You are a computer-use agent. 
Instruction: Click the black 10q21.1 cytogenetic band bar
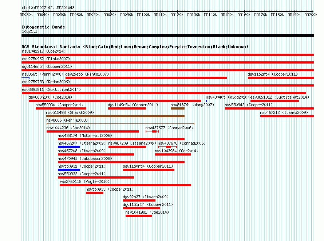pos(167,35)
